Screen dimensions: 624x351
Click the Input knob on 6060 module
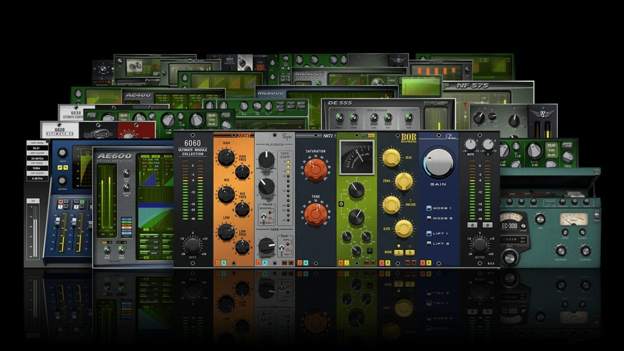[193, 245]
